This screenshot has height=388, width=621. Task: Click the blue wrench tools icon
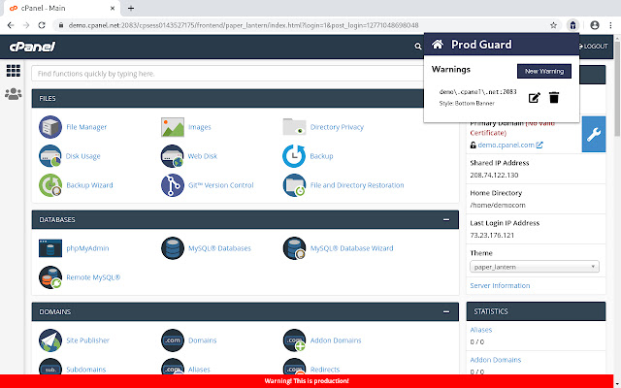594,134
